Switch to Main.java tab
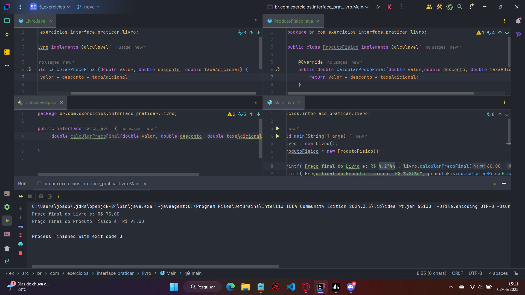 [284, 102]
